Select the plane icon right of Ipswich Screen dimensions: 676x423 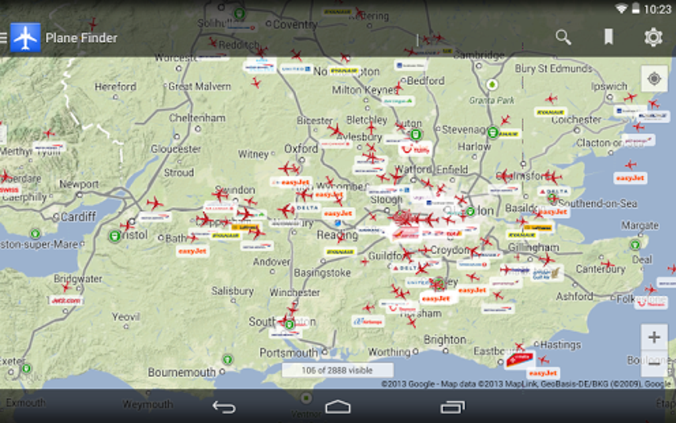tap(630, 97)
